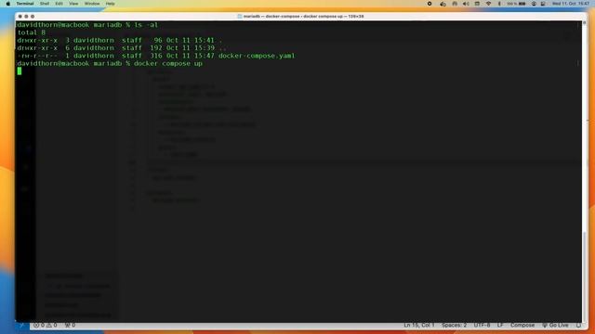This screenshot has width=595, height=334.
Task: Click 'LF' line ending in status bar
Action: pos(500,326)
